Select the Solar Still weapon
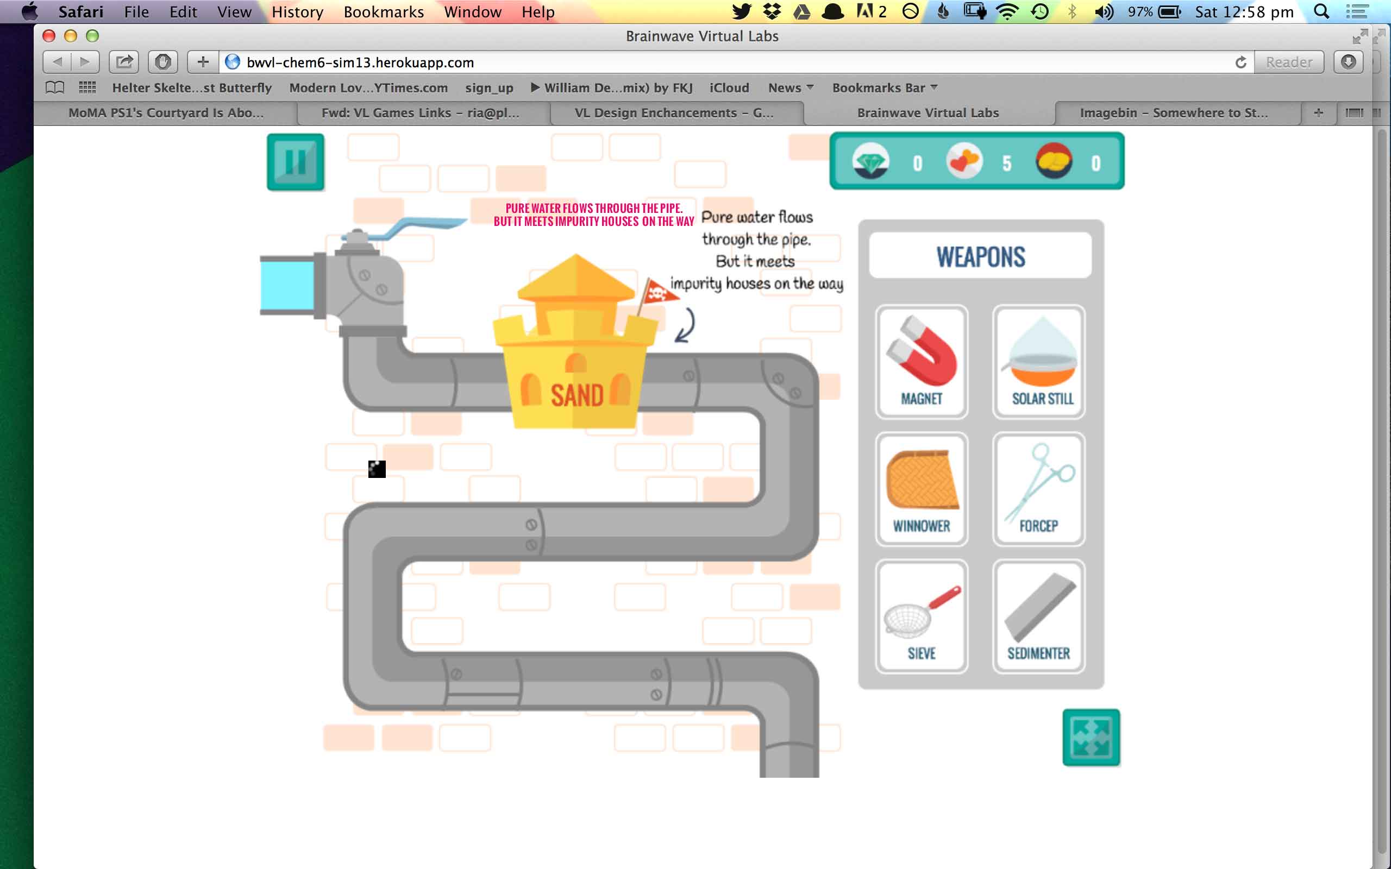1391x869 pixels. [x=1039, y=362]
